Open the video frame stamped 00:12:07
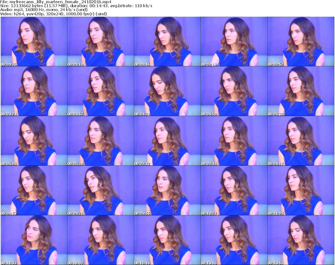Image resolution: width=335 pixels, height=265 pixels. (101, 240)
